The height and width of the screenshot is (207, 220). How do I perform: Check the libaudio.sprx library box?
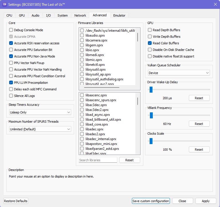click(82, 35)
